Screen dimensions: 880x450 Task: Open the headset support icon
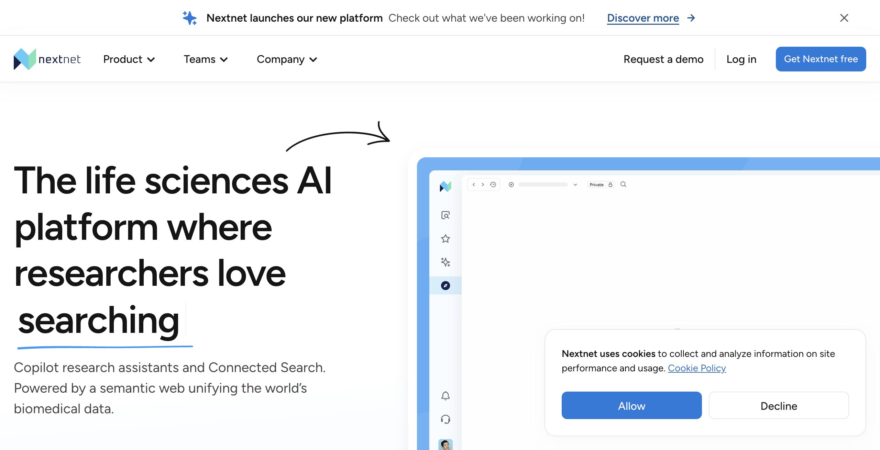(445, 419)
